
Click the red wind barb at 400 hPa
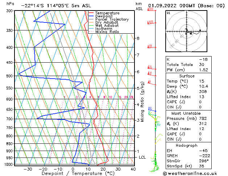pyautogui.click(x=152, y=46)
